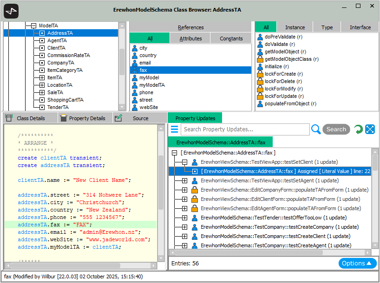Switch to the Attributes tab
This screenshot has width=380, height=283.
coord(190,39)
